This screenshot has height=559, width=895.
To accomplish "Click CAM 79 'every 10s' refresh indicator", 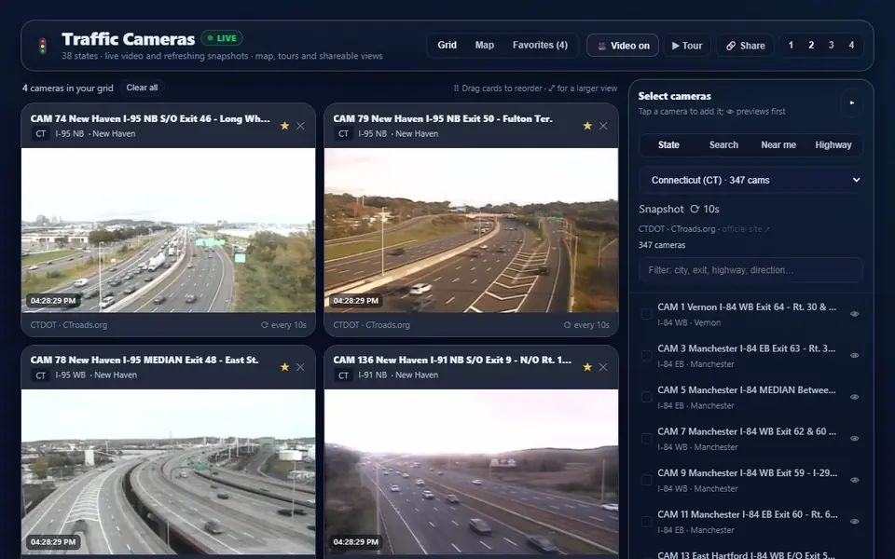I will 586,325.
